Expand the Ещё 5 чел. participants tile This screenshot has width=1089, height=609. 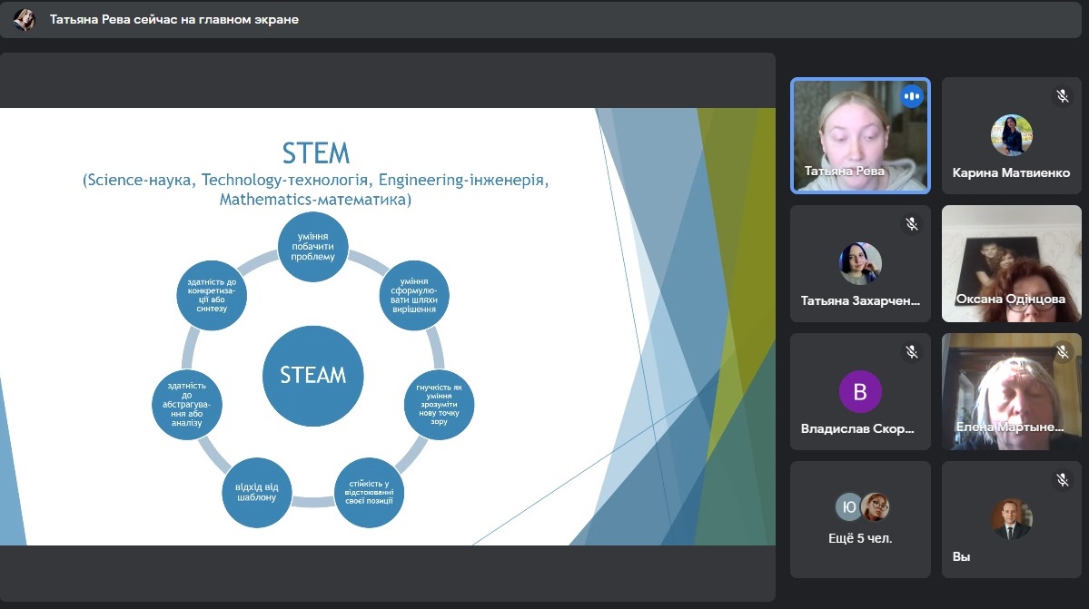click(x=860, y=519)
